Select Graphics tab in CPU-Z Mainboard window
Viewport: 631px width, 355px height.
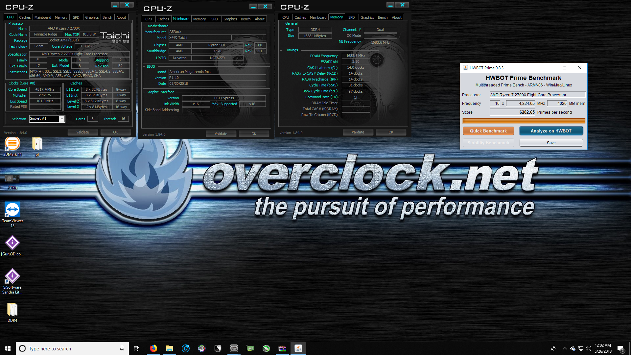[230, 19]
